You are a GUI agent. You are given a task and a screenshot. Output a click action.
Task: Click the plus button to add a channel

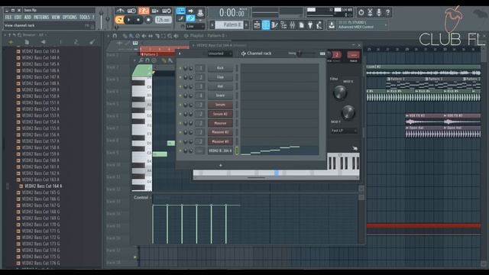tap(221, 165)
